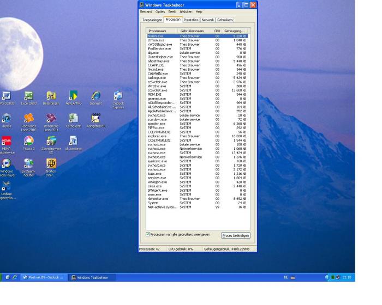This screenshot has height=305, width=382.
Task: Switch to the Prestaties tab
Action: (192, 20)
